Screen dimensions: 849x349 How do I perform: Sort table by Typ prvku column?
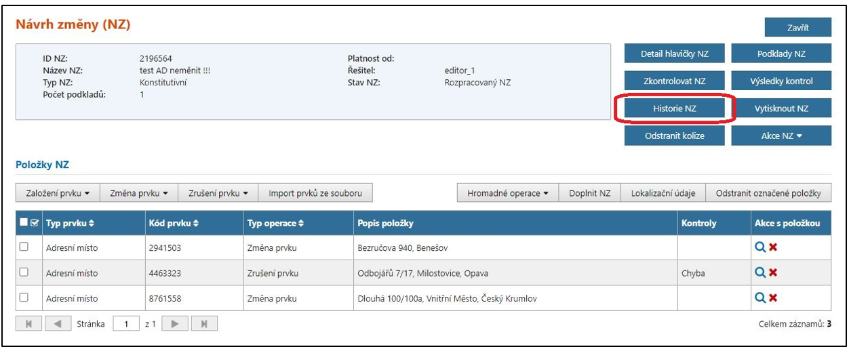coord(70,223)
